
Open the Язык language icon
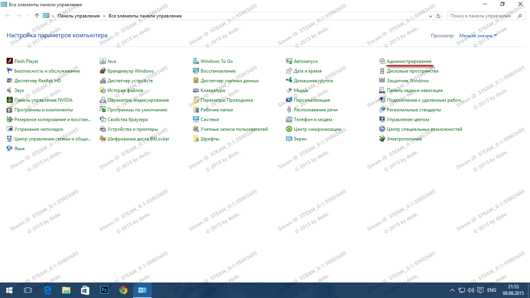tap(10, 149)
